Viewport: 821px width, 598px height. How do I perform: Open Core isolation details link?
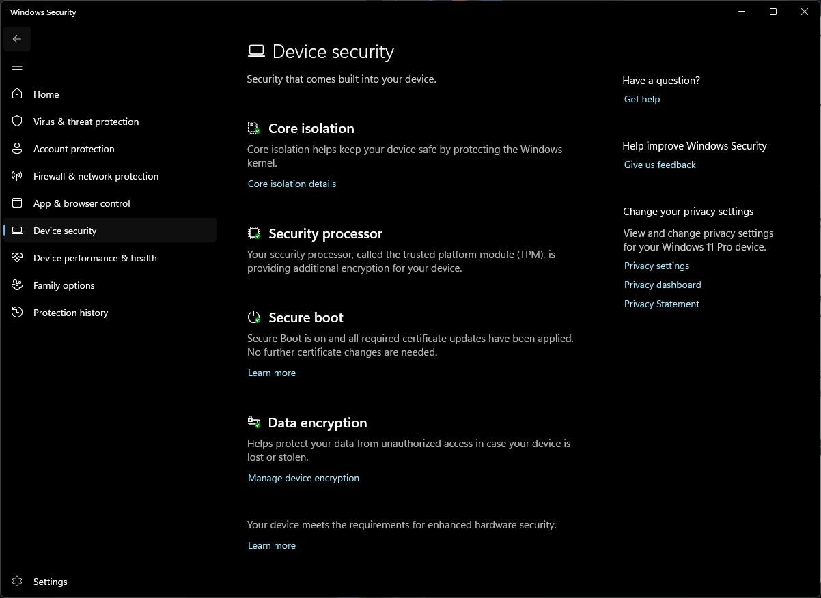(x=292, y=184)
